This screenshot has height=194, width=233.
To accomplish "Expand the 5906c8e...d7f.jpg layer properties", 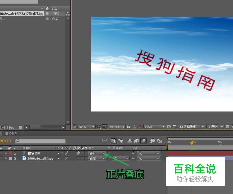I will (x=6, y=158).
